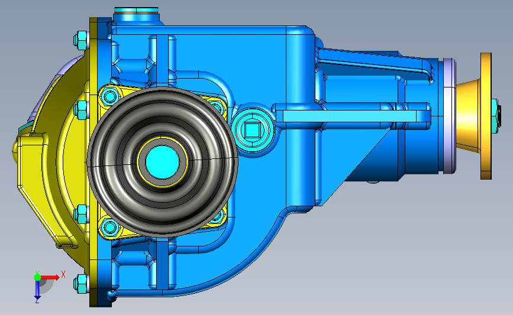Viewport: 513px width, 315px height.
Task: Click the blue Z axis arrow of the triad
Action: pyautogui.click(x=37, y=290)
